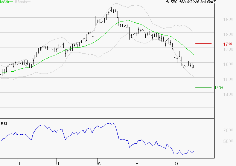Click the second J month axis label

(x=58, y=163)
